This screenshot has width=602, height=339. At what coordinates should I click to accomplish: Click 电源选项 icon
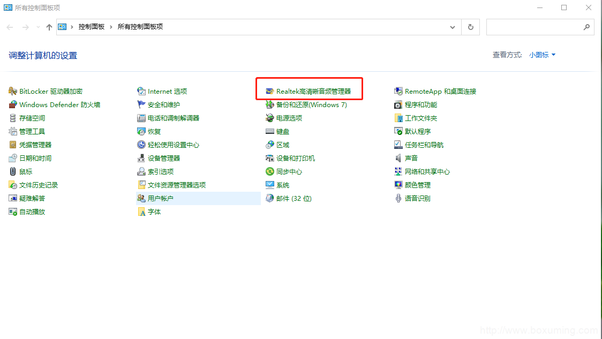(270, 118)
